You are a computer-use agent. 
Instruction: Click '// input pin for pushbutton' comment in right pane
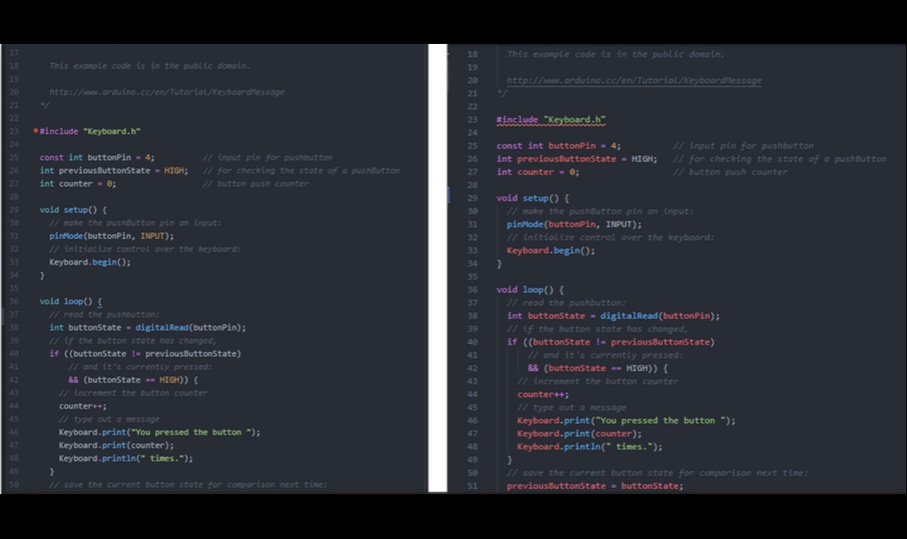click(744, 146)
